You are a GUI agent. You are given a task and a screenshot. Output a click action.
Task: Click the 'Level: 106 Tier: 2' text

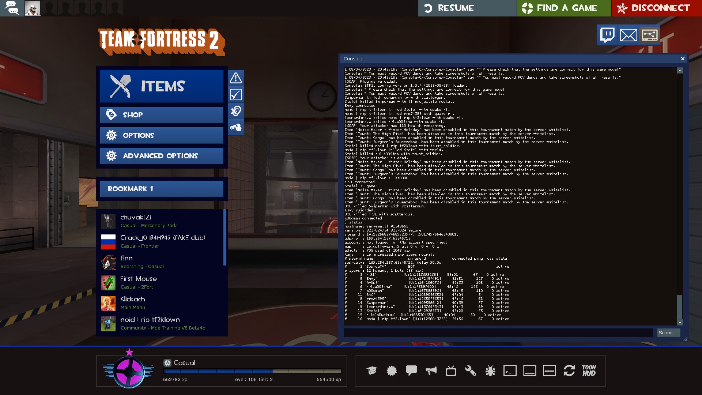[x=252, y=380]
